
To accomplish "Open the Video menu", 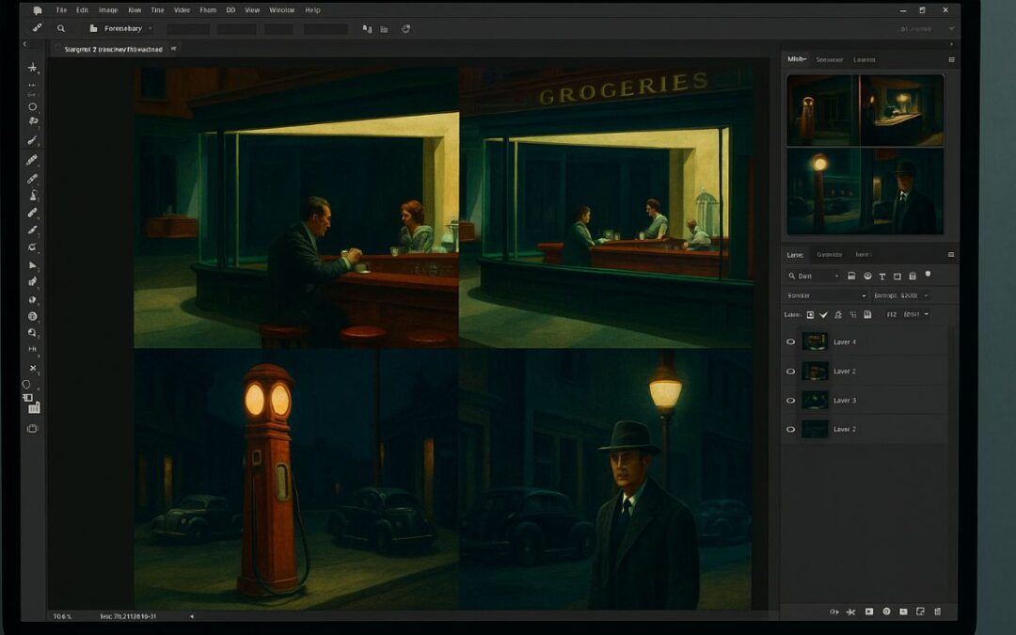I will [x=183, y=10].
